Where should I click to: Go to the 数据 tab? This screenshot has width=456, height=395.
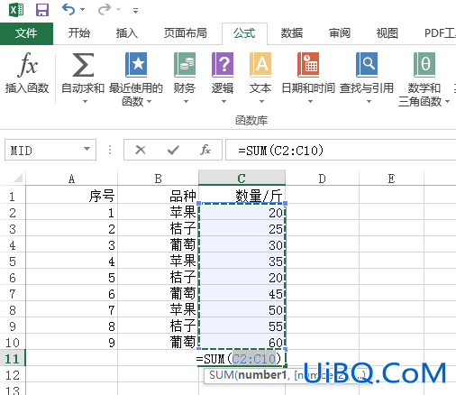click(x=292, y=33)
